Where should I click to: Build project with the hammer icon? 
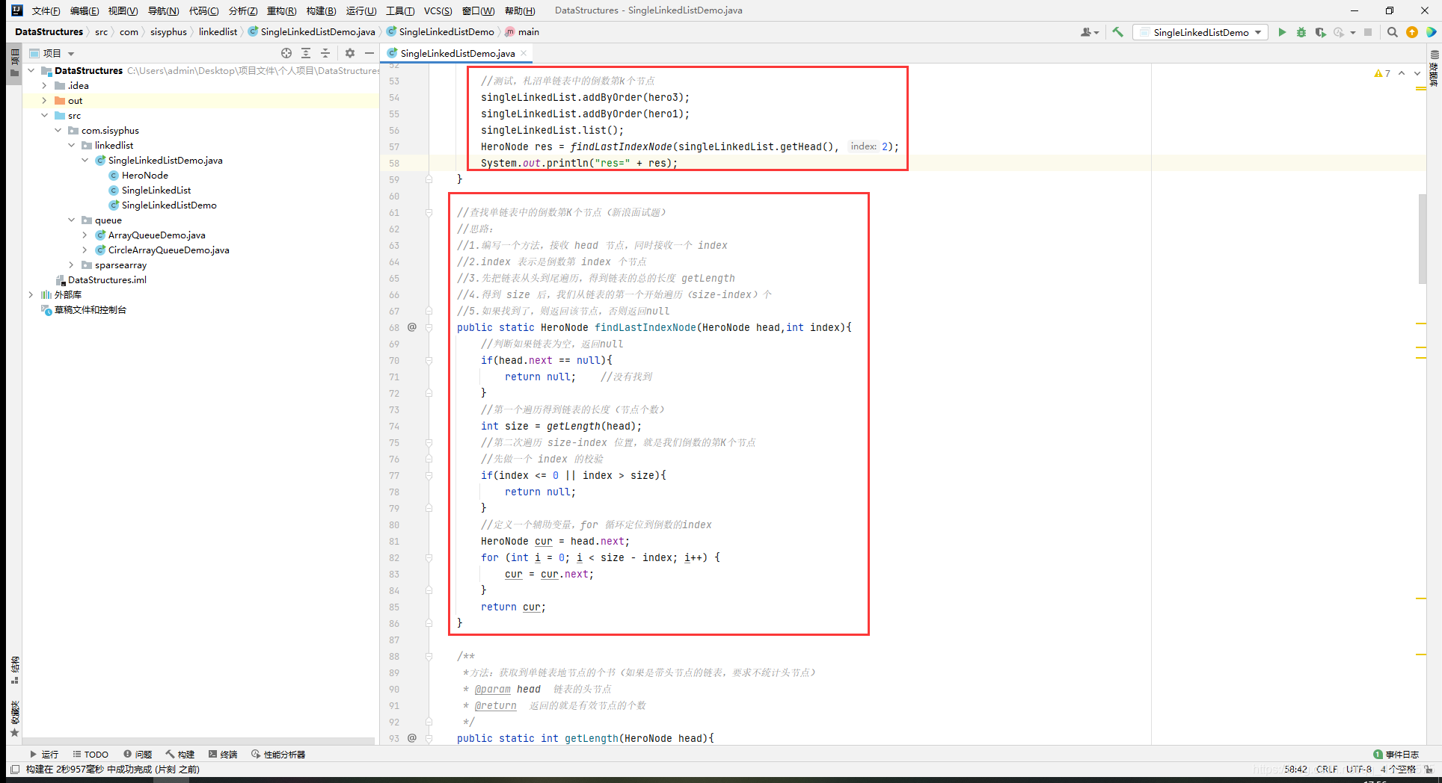1118,32
